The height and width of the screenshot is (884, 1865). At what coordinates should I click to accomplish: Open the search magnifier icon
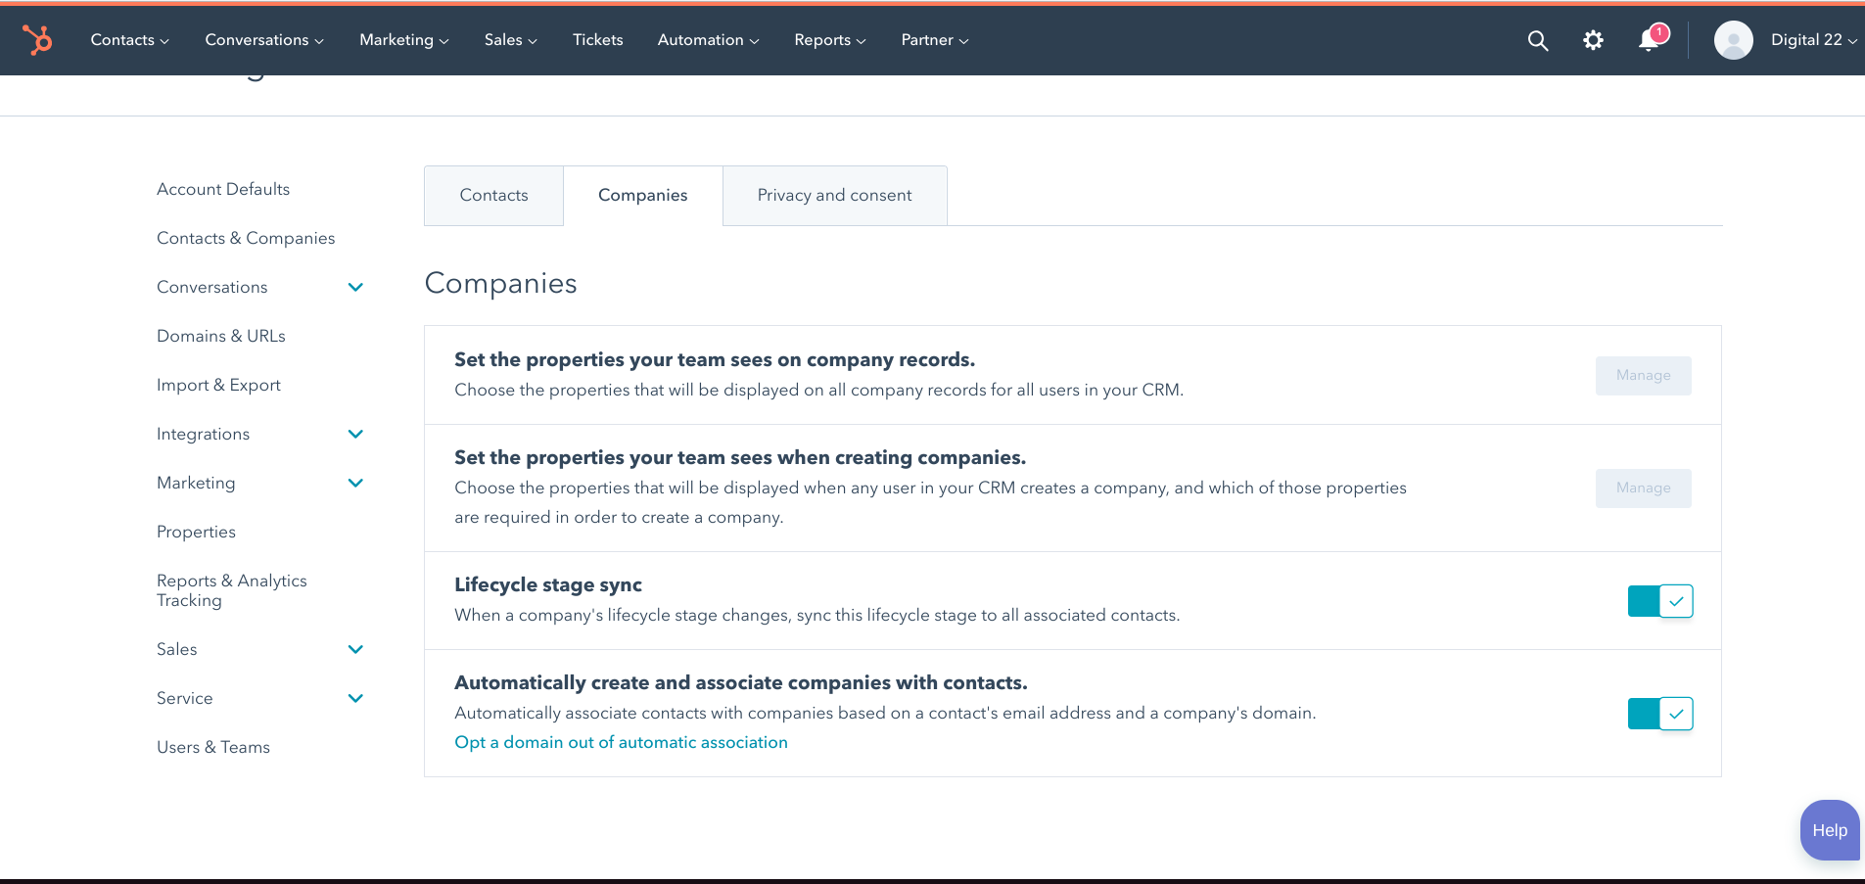click(1537, 40)
